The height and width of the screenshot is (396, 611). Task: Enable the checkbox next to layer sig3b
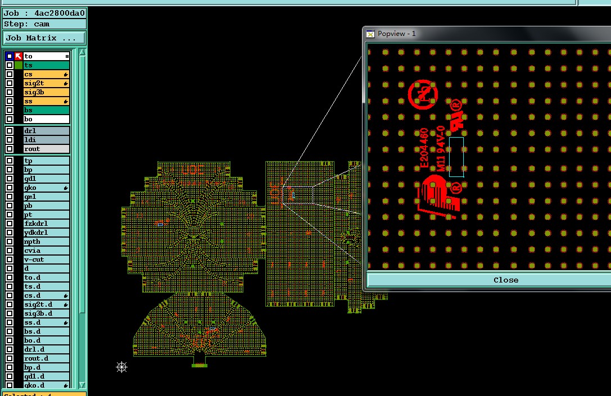click(10, 92)
